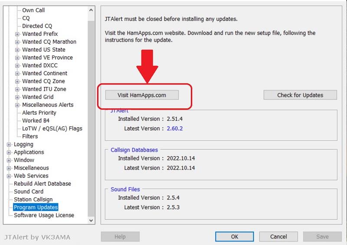Image resolution: width=347 pixels, height=245 pixels.
Task: Expand the Wanted US State node
Action: tap(17, 50)
